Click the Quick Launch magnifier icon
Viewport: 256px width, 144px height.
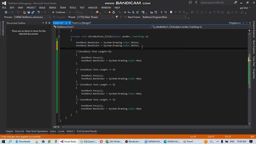236,2
